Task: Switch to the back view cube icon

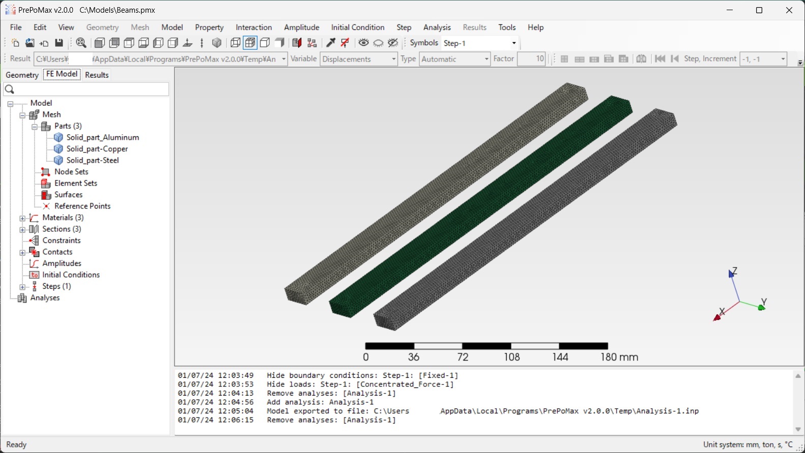Action: [x=114, y=43]
